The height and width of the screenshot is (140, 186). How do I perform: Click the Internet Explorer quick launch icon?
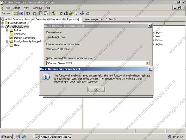(24, 137)
